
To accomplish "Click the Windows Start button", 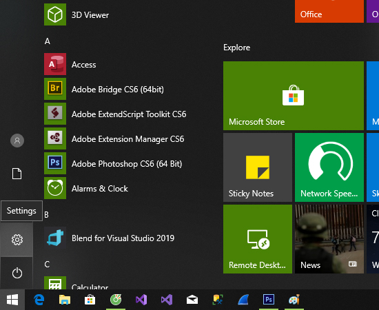I will pos(12,300).
